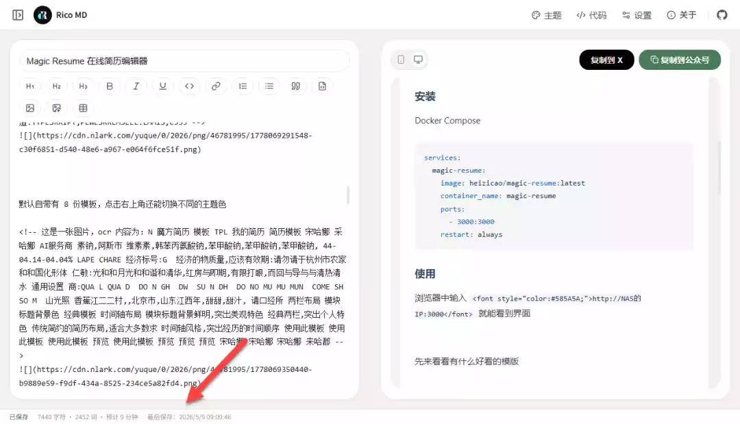Click the '预计 9 分钟' status entry
This screenshot has height=424, width=740.
(122, 417)
